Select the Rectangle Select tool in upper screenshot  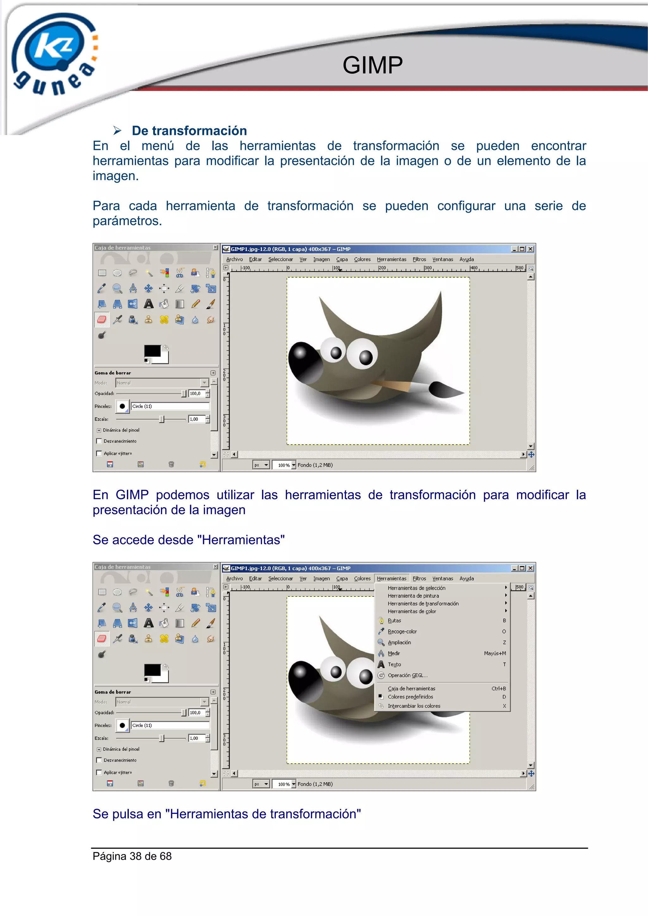102,273
